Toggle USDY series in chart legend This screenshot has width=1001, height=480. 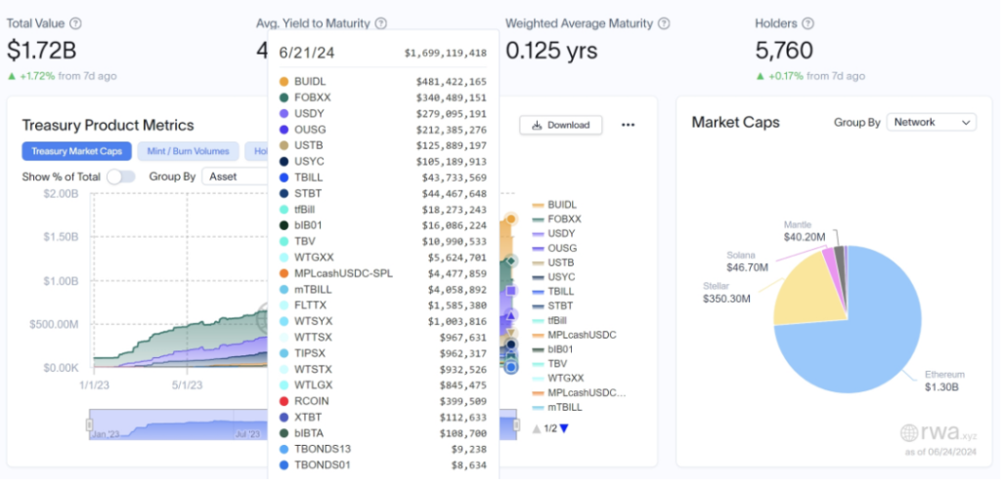pos(553,233)
